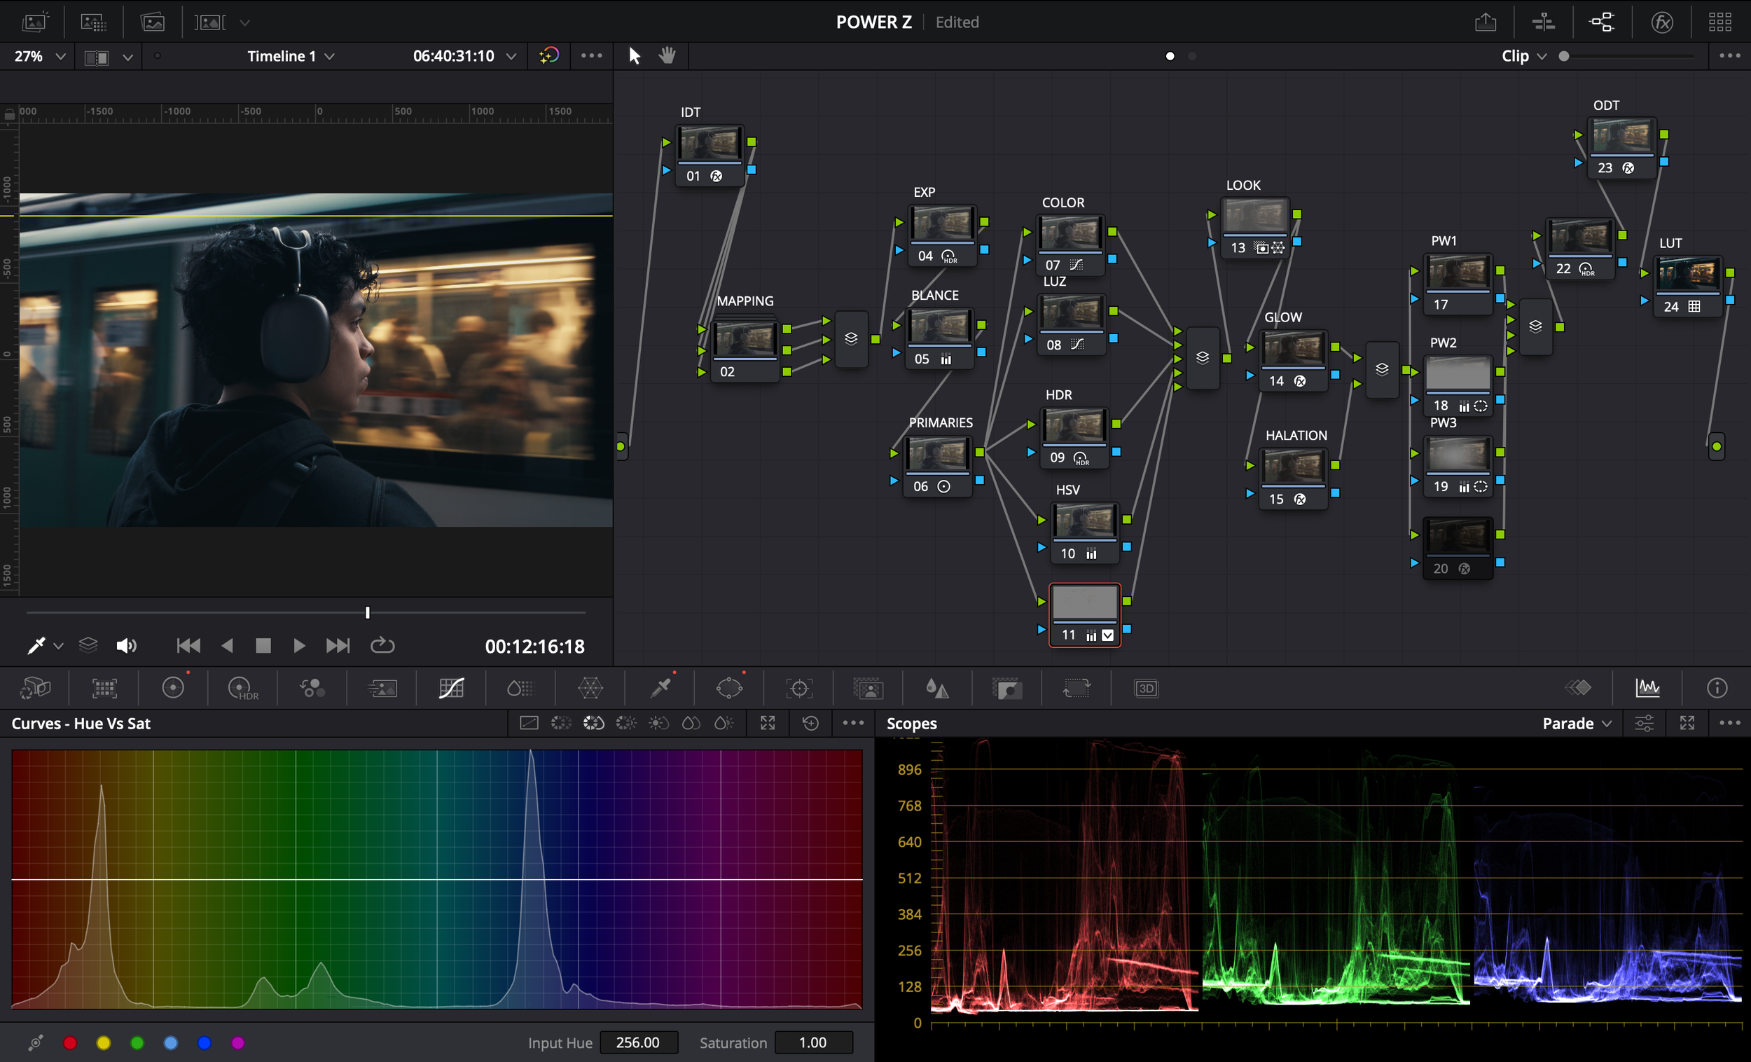Viewport: 1751px width, 1062px height.
Task: Open the Color Match palette
Action: pos(104,688)
